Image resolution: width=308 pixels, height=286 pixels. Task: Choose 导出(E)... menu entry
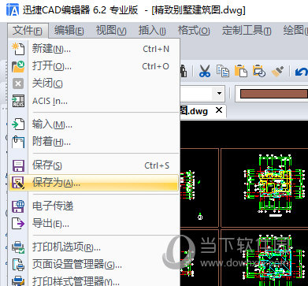94,224
